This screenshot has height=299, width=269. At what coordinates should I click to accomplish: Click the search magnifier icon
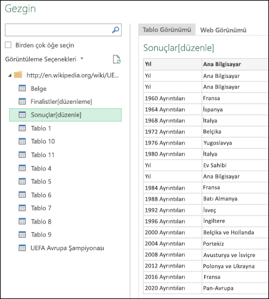pos(116,30)
